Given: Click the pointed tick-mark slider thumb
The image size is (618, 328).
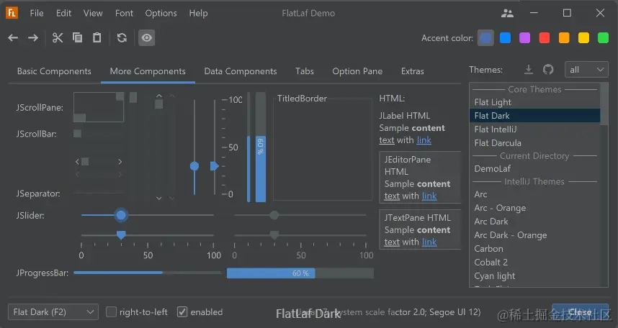Looking at the screenshot, I should [x=121, y=235].
